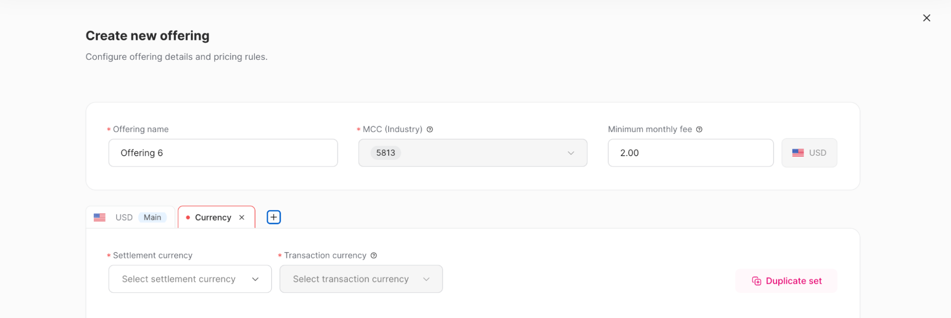Switch to the USD Main tab

click(x=124, y=217)
